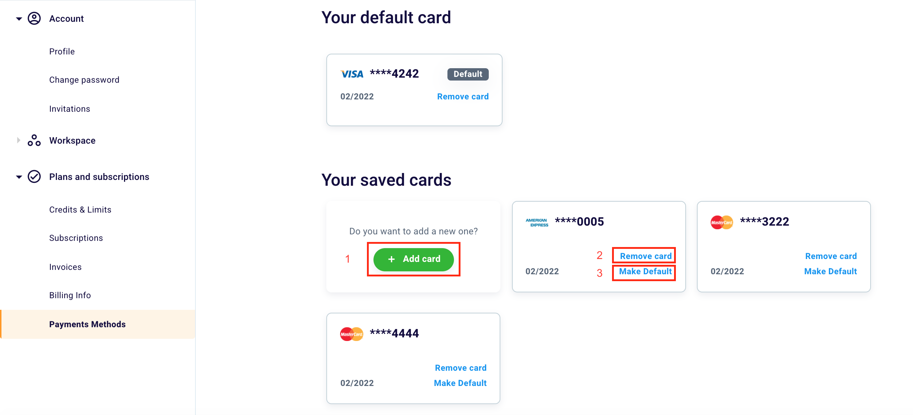Image resolution: width=913 pixels, height=415 pixels.
Task: Collapse the Account section arrow
Action: 19,19
